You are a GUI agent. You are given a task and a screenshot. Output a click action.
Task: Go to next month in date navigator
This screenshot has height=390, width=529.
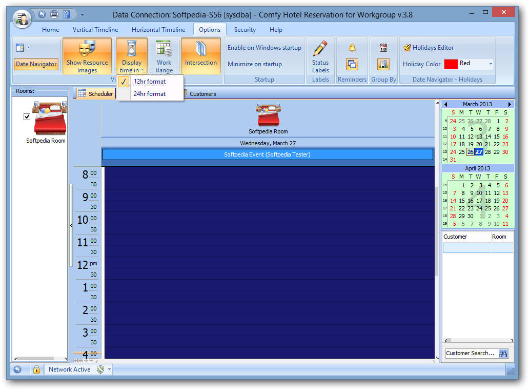tap(510, 104)
